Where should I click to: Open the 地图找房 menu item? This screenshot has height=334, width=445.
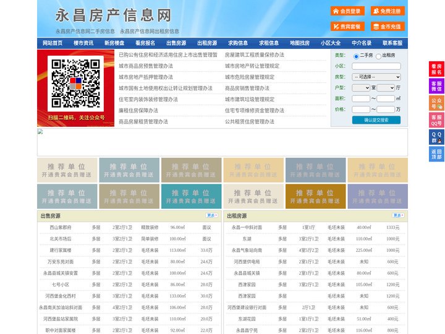300,43
